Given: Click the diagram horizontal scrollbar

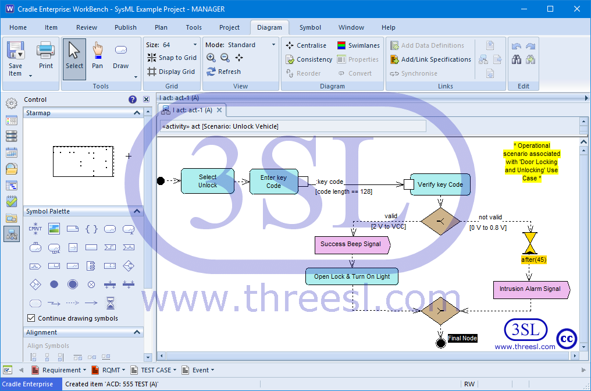Looking at the screenshot, I should click(x=368, y=356).
